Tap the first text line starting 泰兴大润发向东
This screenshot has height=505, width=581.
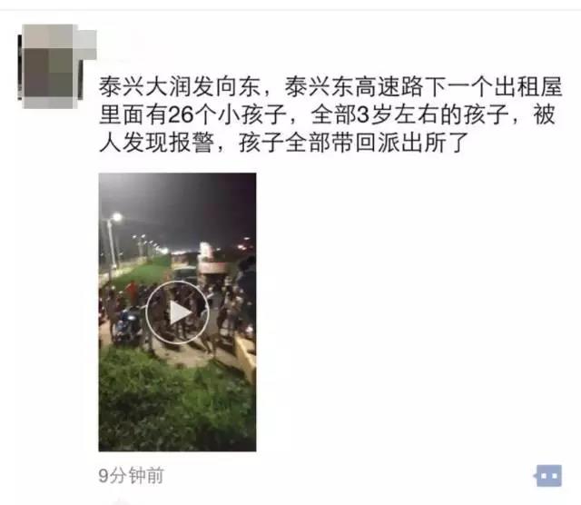(330, 87)
